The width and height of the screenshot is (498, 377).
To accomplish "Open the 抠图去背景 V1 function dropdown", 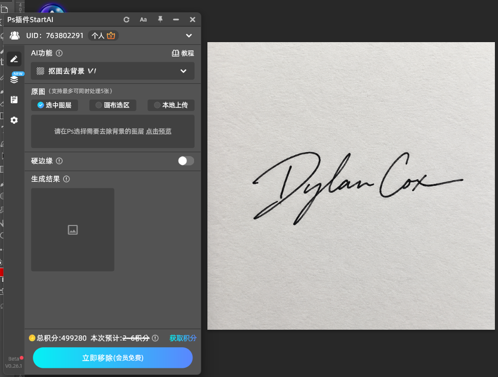I will click(x=112, y=71).
